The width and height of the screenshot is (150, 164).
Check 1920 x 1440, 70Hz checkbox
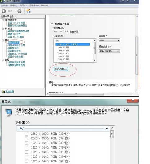click(26, 157)
